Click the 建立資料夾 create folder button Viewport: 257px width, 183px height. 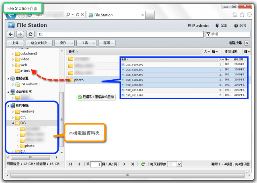(39, 43)
